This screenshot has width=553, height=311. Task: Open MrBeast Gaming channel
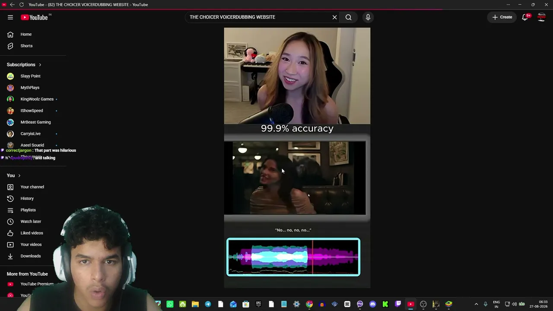click(35, 122)
